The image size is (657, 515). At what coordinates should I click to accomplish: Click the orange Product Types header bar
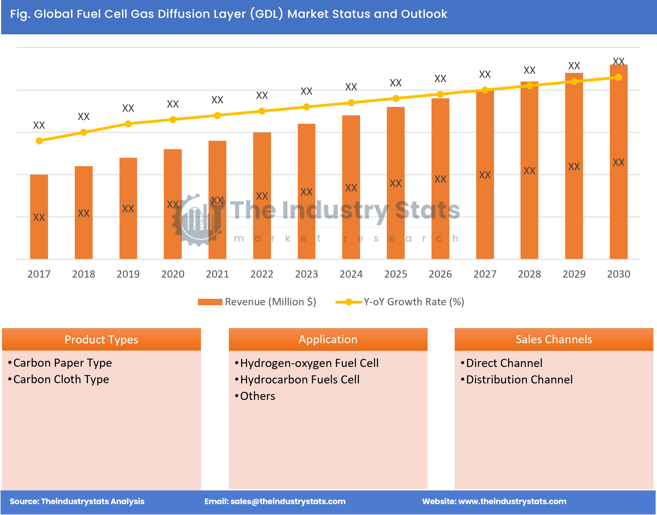[x=102, y=340]
